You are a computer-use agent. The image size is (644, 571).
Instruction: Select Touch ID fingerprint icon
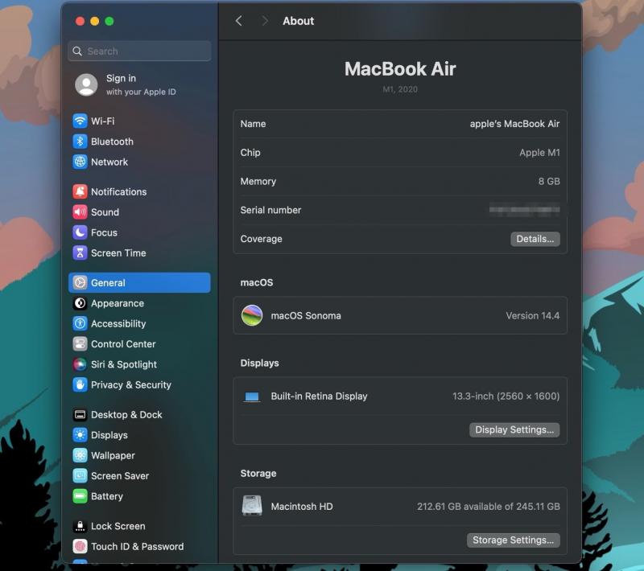pos(80,546)
